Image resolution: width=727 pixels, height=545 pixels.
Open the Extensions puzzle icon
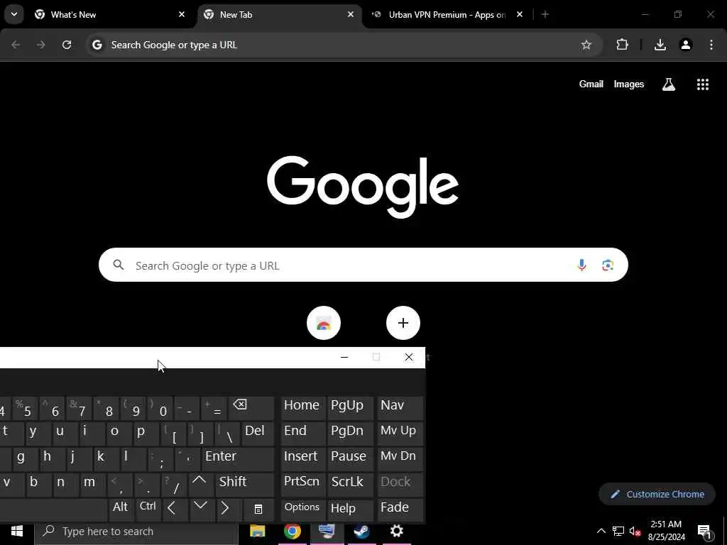(x=622, y=45)
